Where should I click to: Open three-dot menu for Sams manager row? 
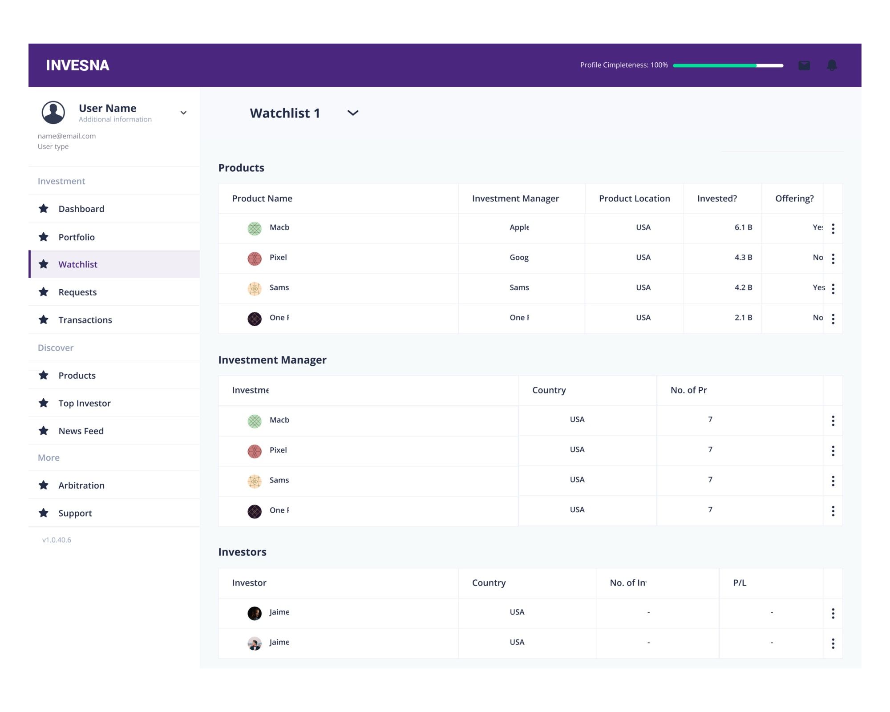pos(833,481)
